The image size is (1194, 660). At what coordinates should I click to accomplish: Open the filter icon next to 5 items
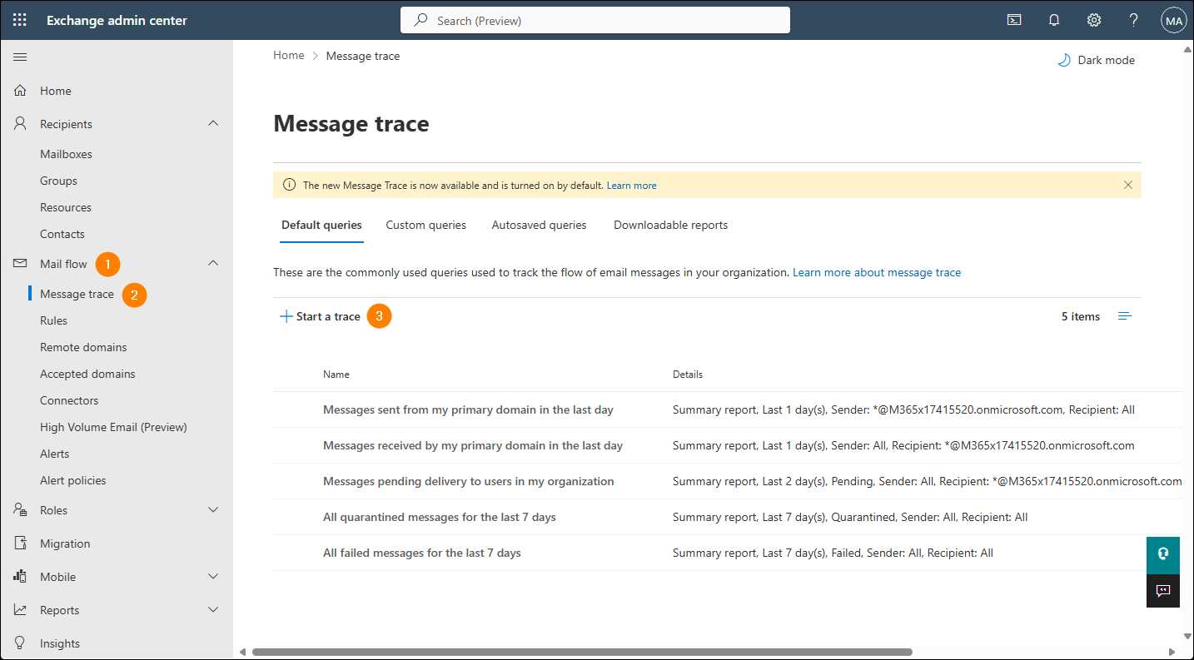1124,315
